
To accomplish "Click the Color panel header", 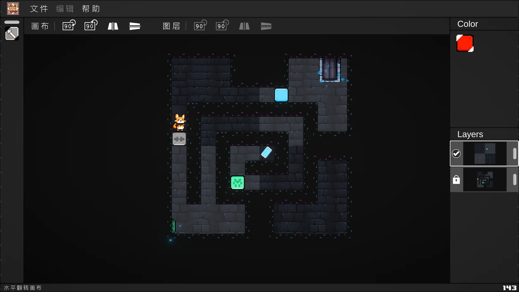I will coord(468,24).
